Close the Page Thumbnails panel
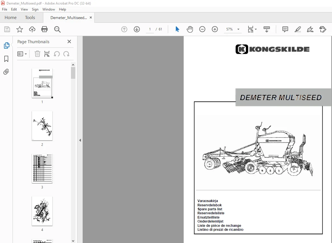 coord(69,41)
